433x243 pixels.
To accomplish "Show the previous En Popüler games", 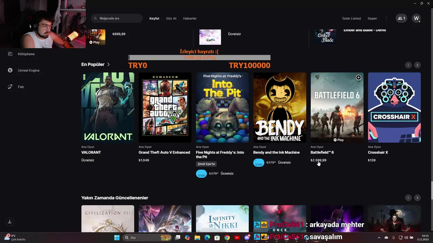I will [x=408, y=65].
